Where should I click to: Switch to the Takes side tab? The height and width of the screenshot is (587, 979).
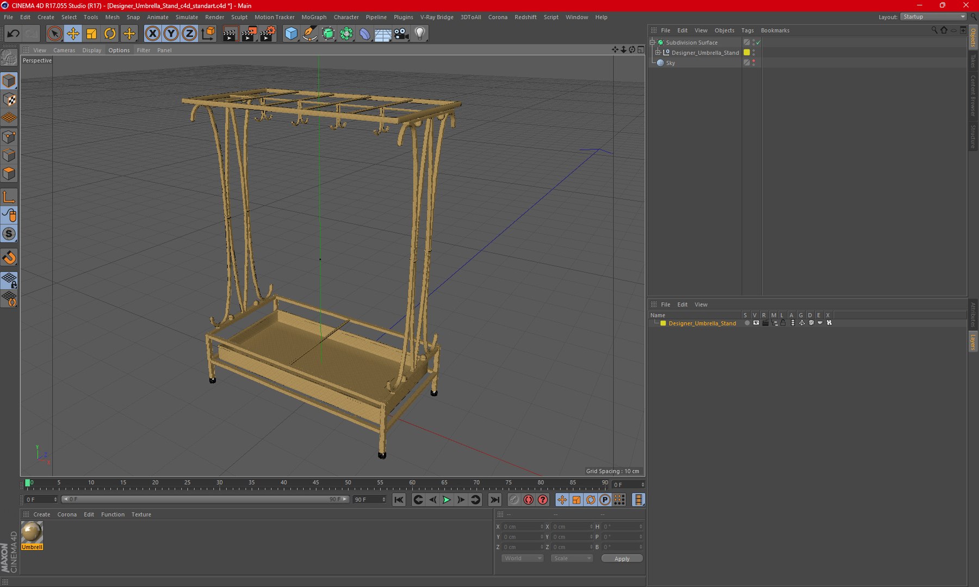[x=973, y=60]
